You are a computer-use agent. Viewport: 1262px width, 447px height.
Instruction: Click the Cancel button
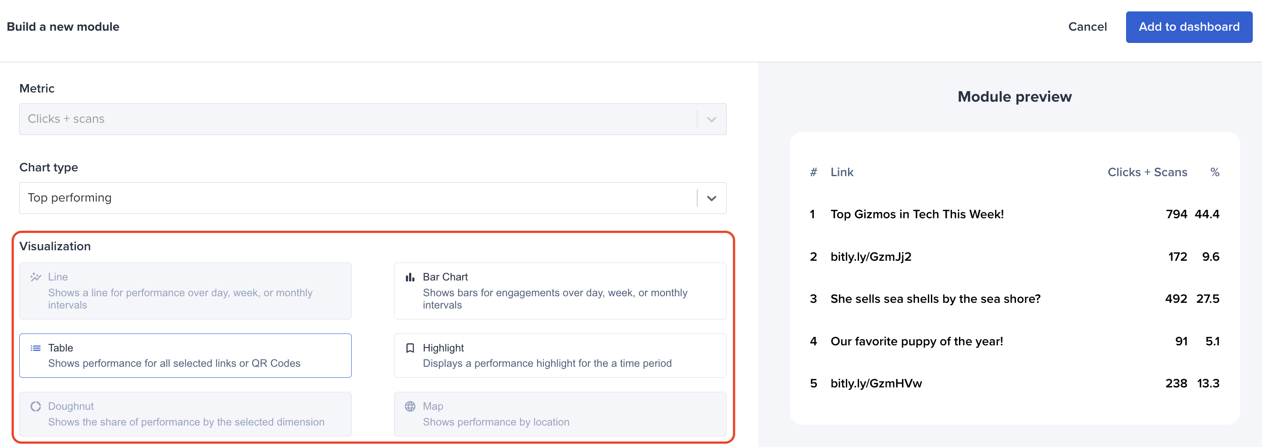pyautogui.click(x=1087, y=27)
